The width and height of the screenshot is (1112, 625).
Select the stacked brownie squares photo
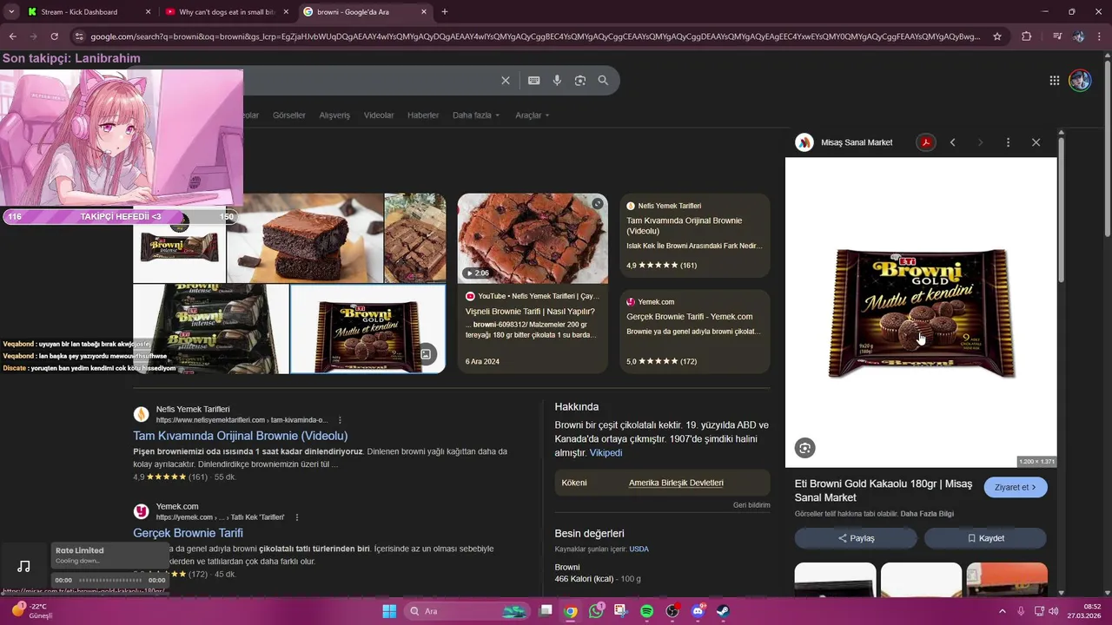click(x=305, y=238)
